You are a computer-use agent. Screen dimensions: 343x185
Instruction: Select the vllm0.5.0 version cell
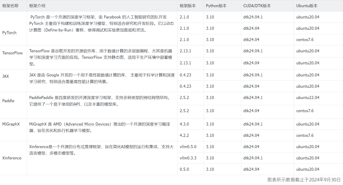coord(188,147)
